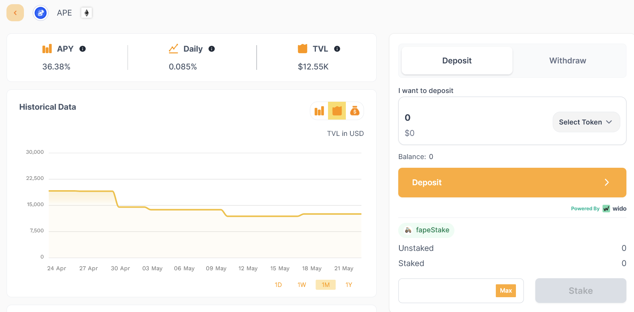
Task: Show the money bag chart view
Action: coord(355,111)
